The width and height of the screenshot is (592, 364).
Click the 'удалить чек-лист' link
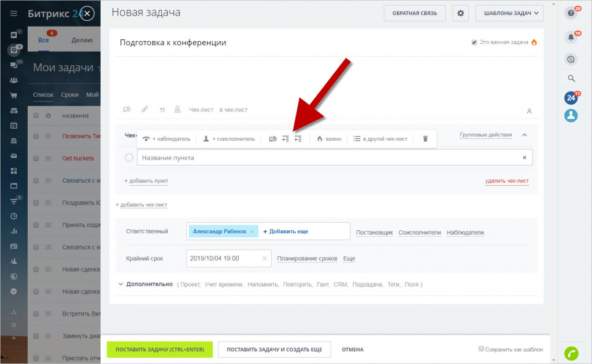point(506,181)
